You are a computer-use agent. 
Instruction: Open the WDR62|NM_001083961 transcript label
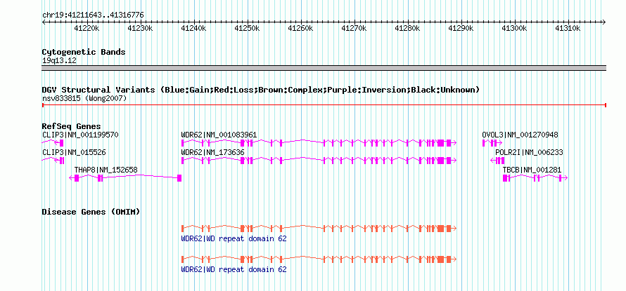[219, 135]
